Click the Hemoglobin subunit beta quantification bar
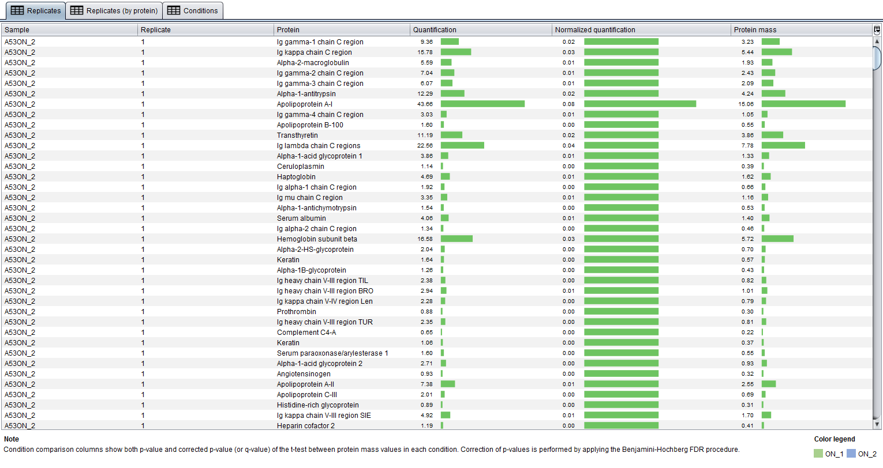 [457, 239]
